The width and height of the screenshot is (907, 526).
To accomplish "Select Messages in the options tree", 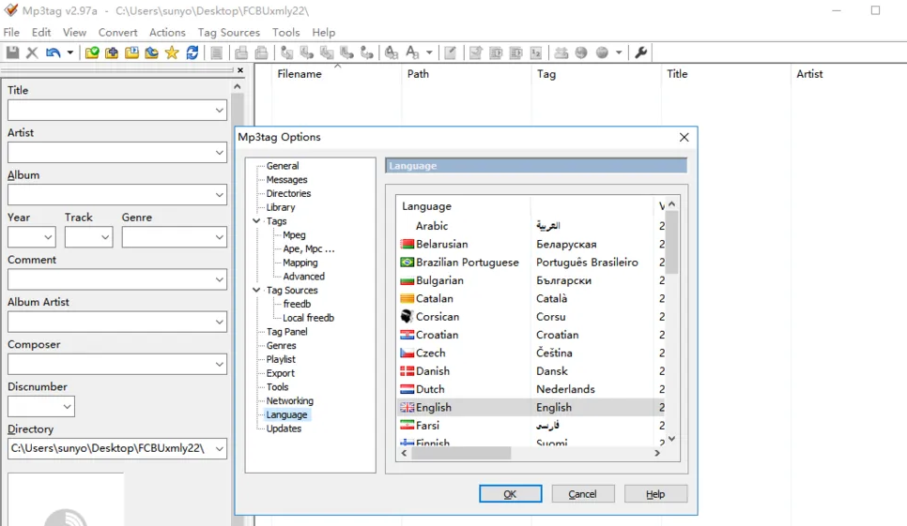I will 286,180.
